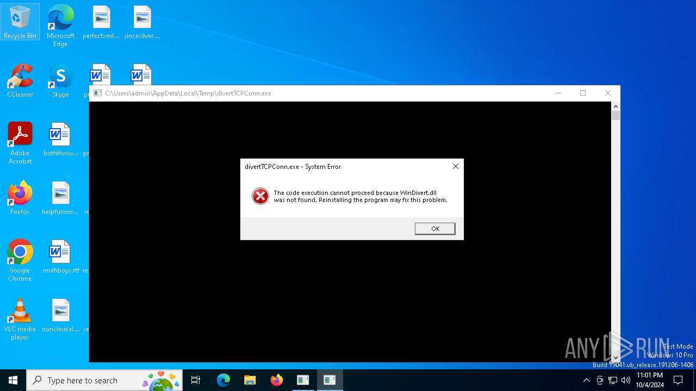Open Adobe Acrobat desktop shortcut
696x391 pixels.
(20, 143)
